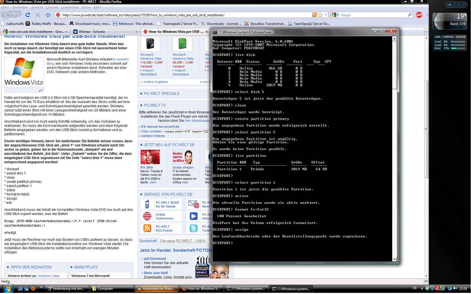Expand the address bar history dropdown arrow

326,15
